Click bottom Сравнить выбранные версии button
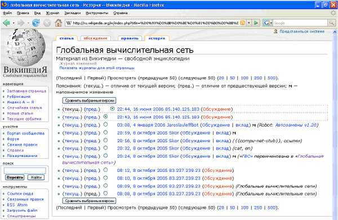 [89, 201]
